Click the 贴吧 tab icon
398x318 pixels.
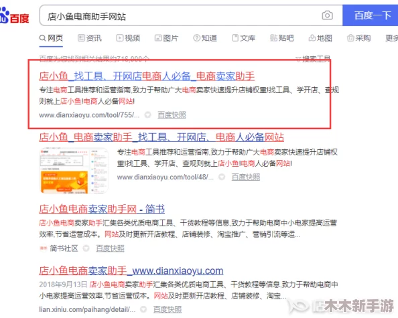(273, 38)
